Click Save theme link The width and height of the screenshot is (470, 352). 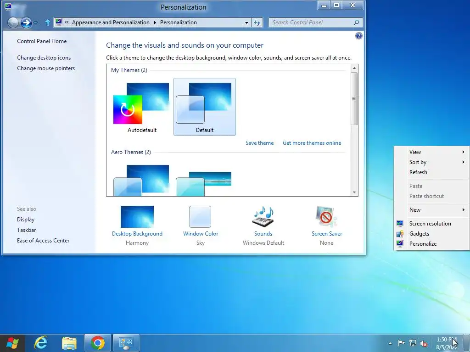[260, 143]
